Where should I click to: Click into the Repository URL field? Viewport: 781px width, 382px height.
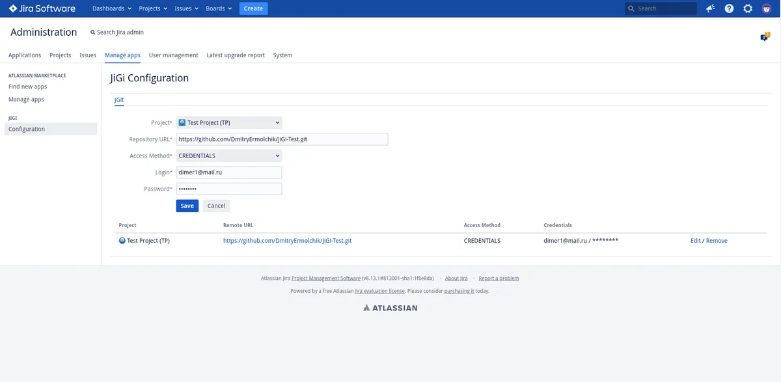click(282, 139)
